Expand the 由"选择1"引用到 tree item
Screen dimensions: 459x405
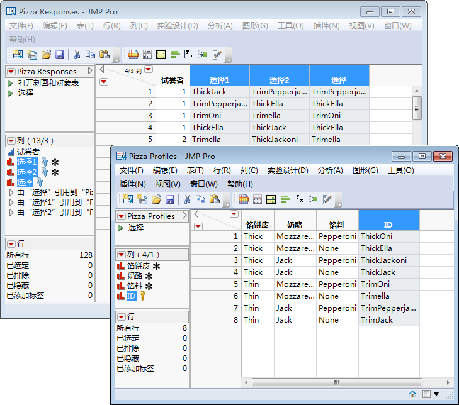11,202
